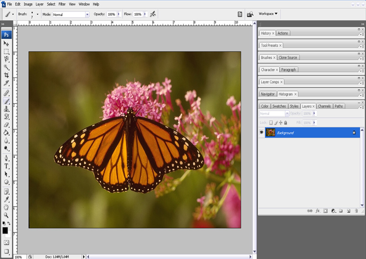Toggle lock image pixels
The height and width of the screenshot is (259, 366).
click(x=276, y=122)
